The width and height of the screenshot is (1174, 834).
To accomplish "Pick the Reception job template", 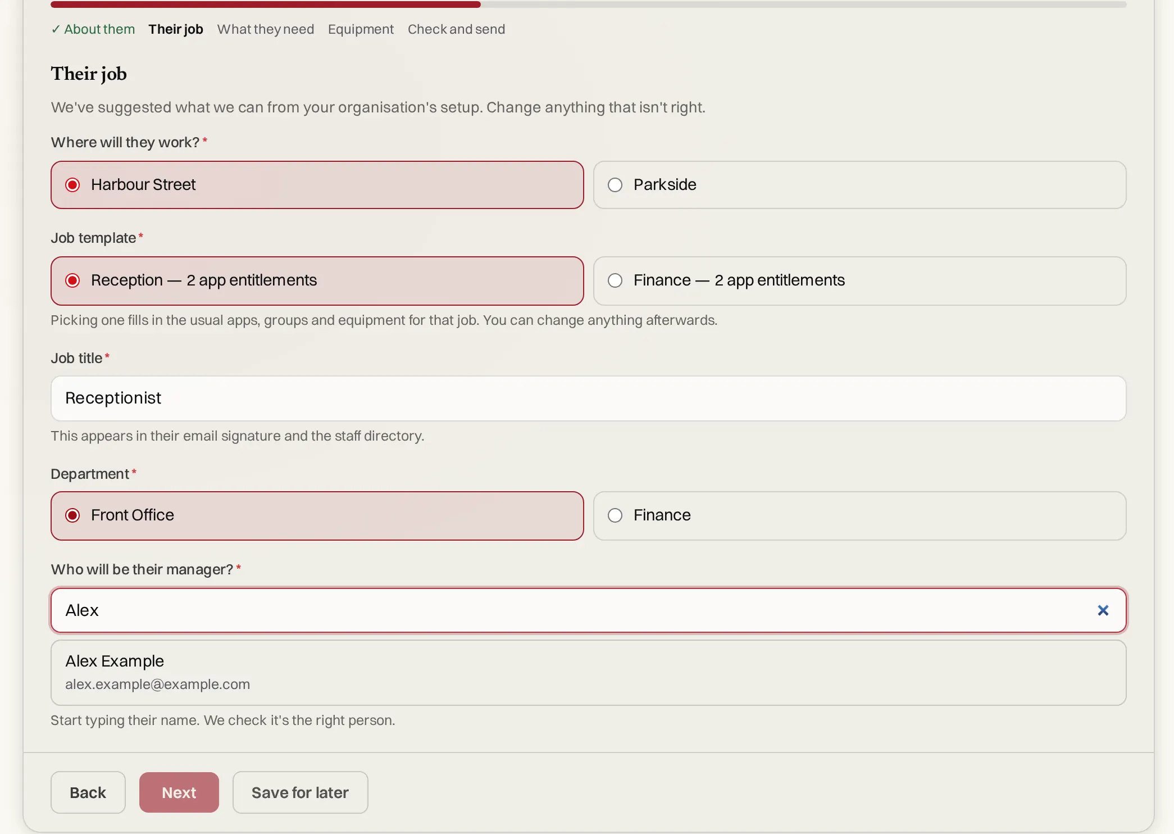I will pos(317,281).
